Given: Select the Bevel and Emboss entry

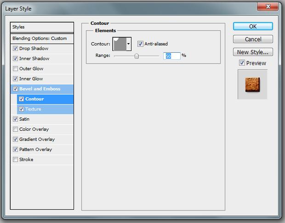Looking at the screenshot, I should (x=40, y=89).
